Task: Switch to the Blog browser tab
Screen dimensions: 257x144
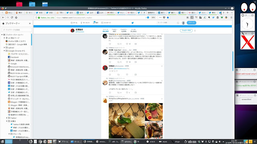Action: [9, 12]
